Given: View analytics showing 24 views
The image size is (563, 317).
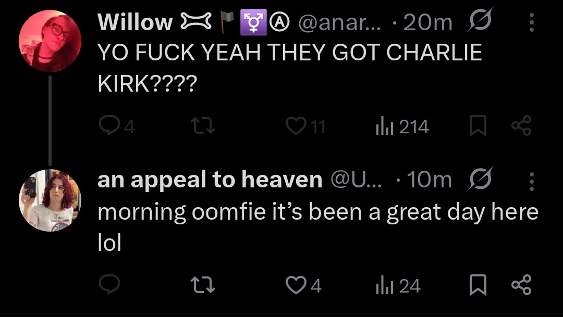Looking at the screenshot, I should 383,285.
